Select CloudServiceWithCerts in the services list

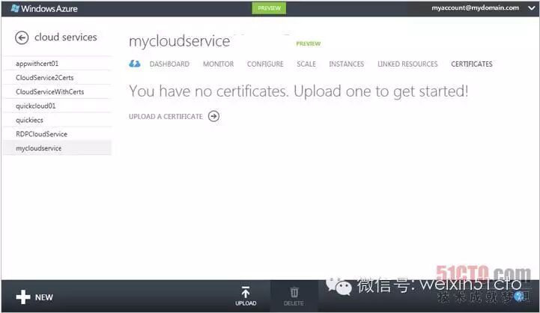[58, 91]
